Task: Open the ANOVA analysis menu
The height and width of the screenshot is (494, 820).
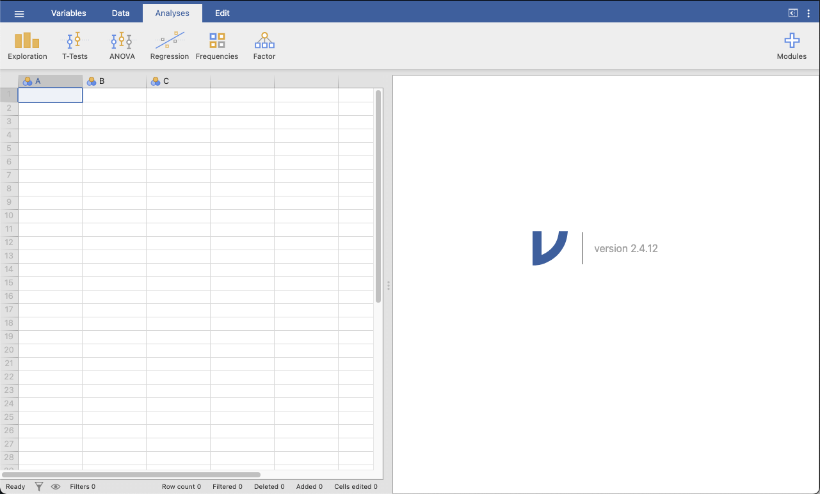Action: coord(122,46)
